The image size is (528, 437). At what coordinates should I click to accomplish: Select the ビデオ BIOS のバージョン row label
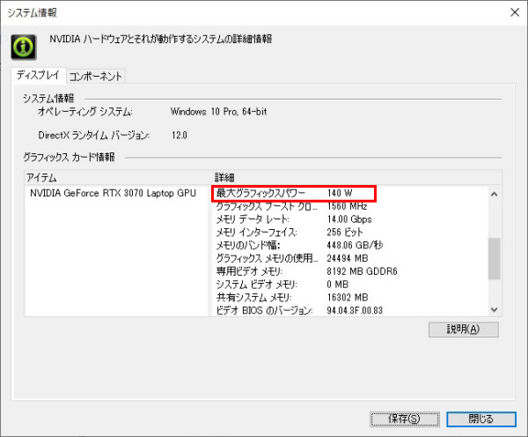(x=264, y=310)
